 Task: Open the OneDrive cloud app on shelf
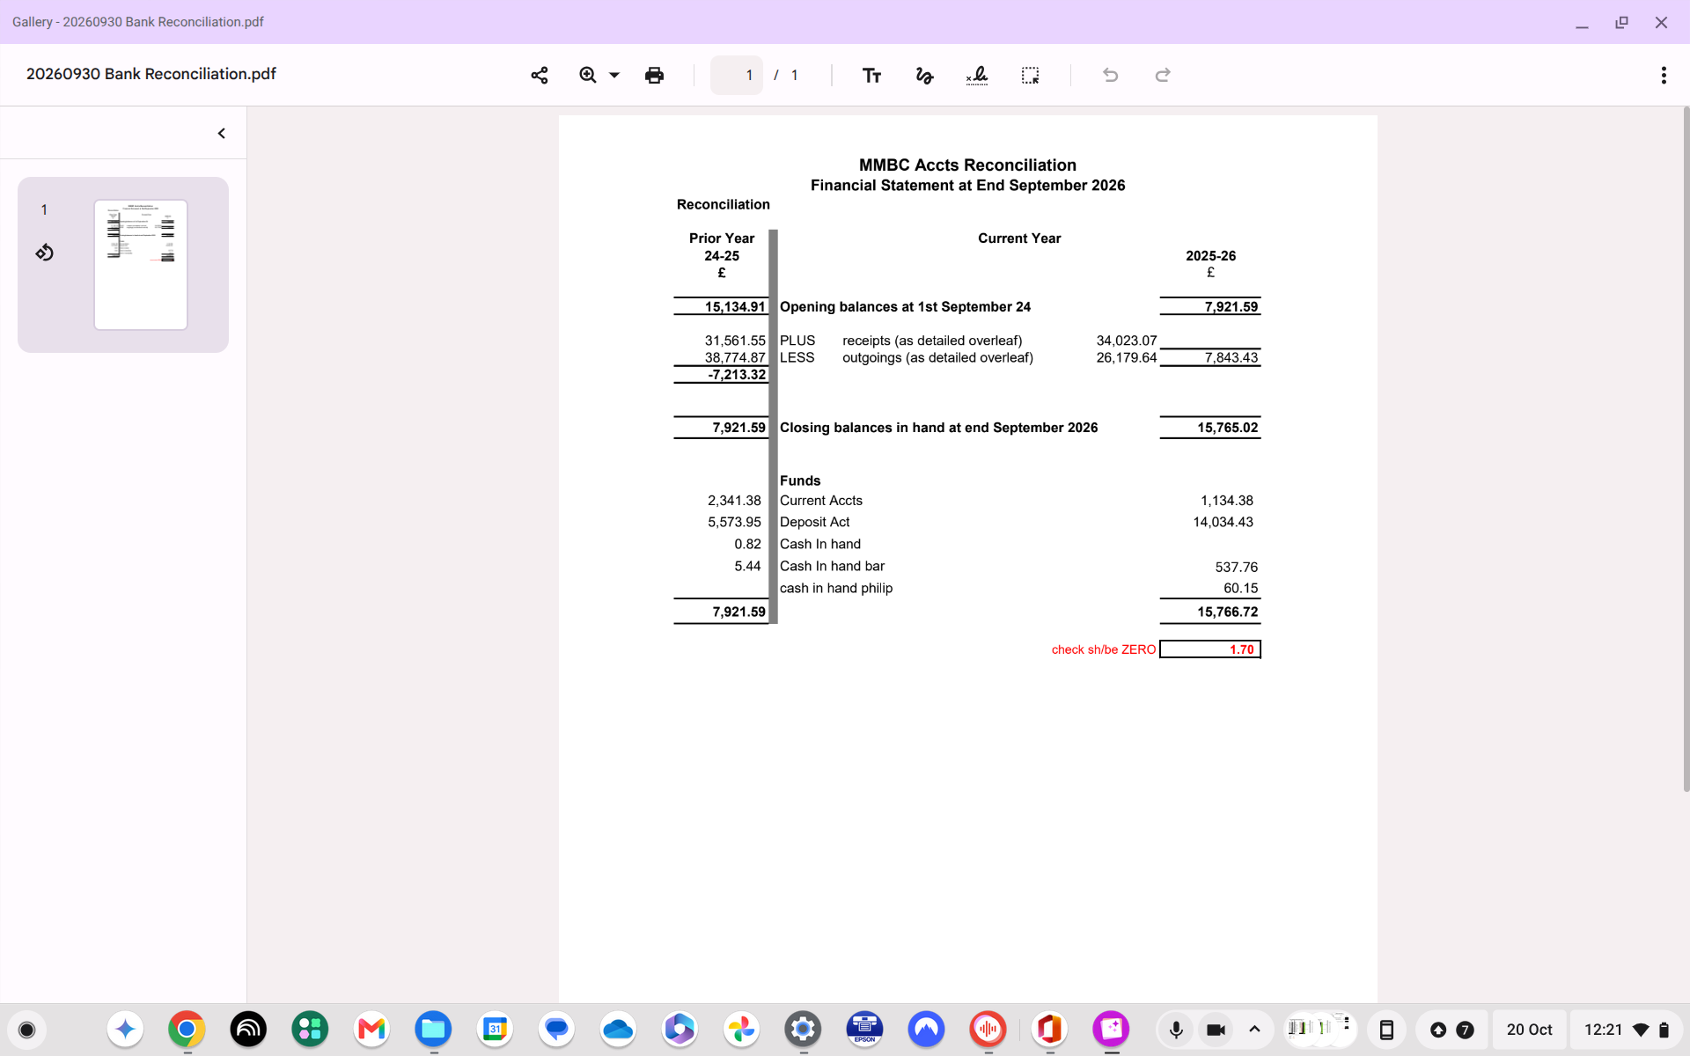click(x=618, y=1029)
